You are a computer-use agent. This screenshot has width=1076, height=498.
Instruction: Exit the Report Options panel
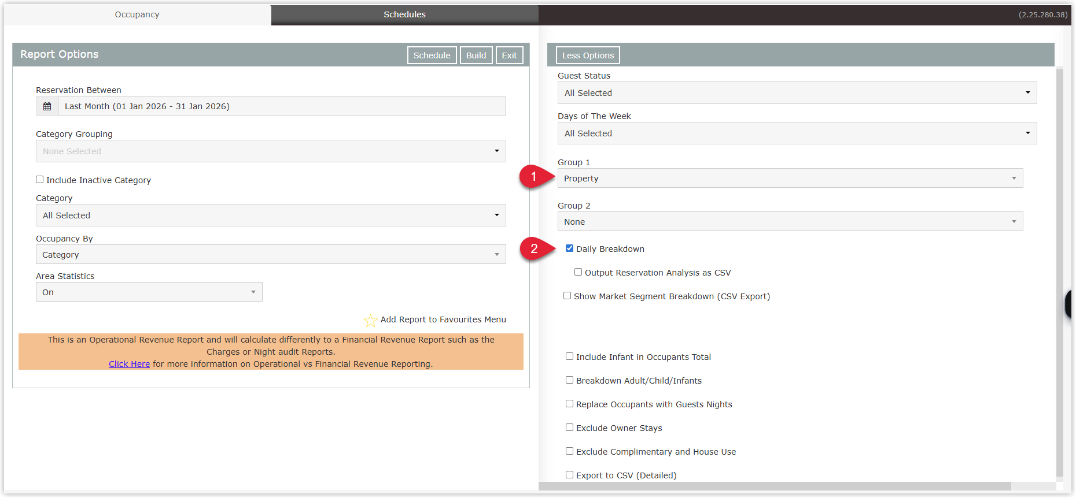pos(509,55)
